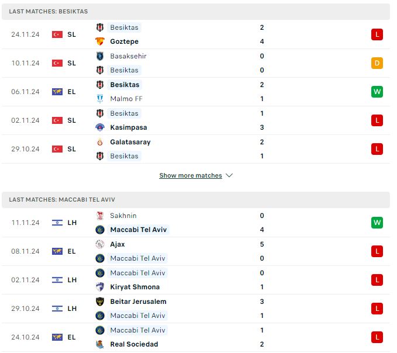The width and height of the screenshot is (397, 353).
Task: Click the Galatasaray club crest icon
Action: [100, 142]
